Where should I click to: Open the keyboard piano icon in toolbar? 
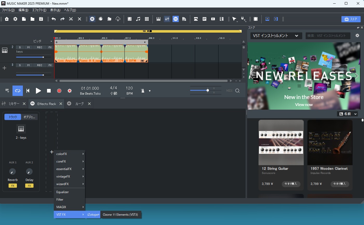tap(158, 19)
